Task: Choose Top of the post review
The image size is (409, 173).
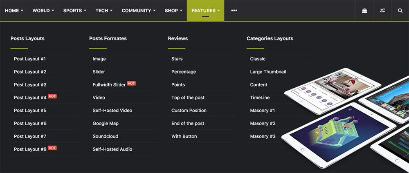Action: pyautogui.click(x=188, y=98)
